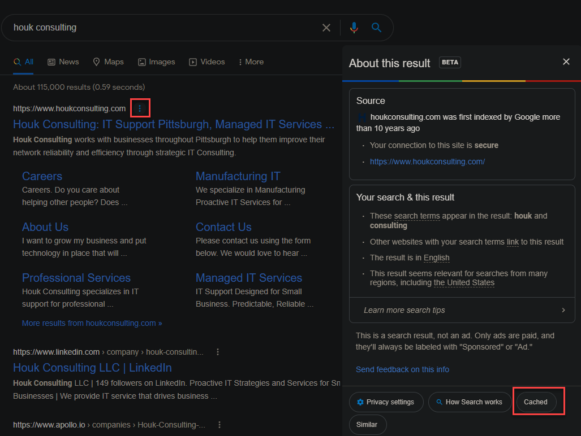Click the magnifier icon in How Search works

(x=439, y=402)
